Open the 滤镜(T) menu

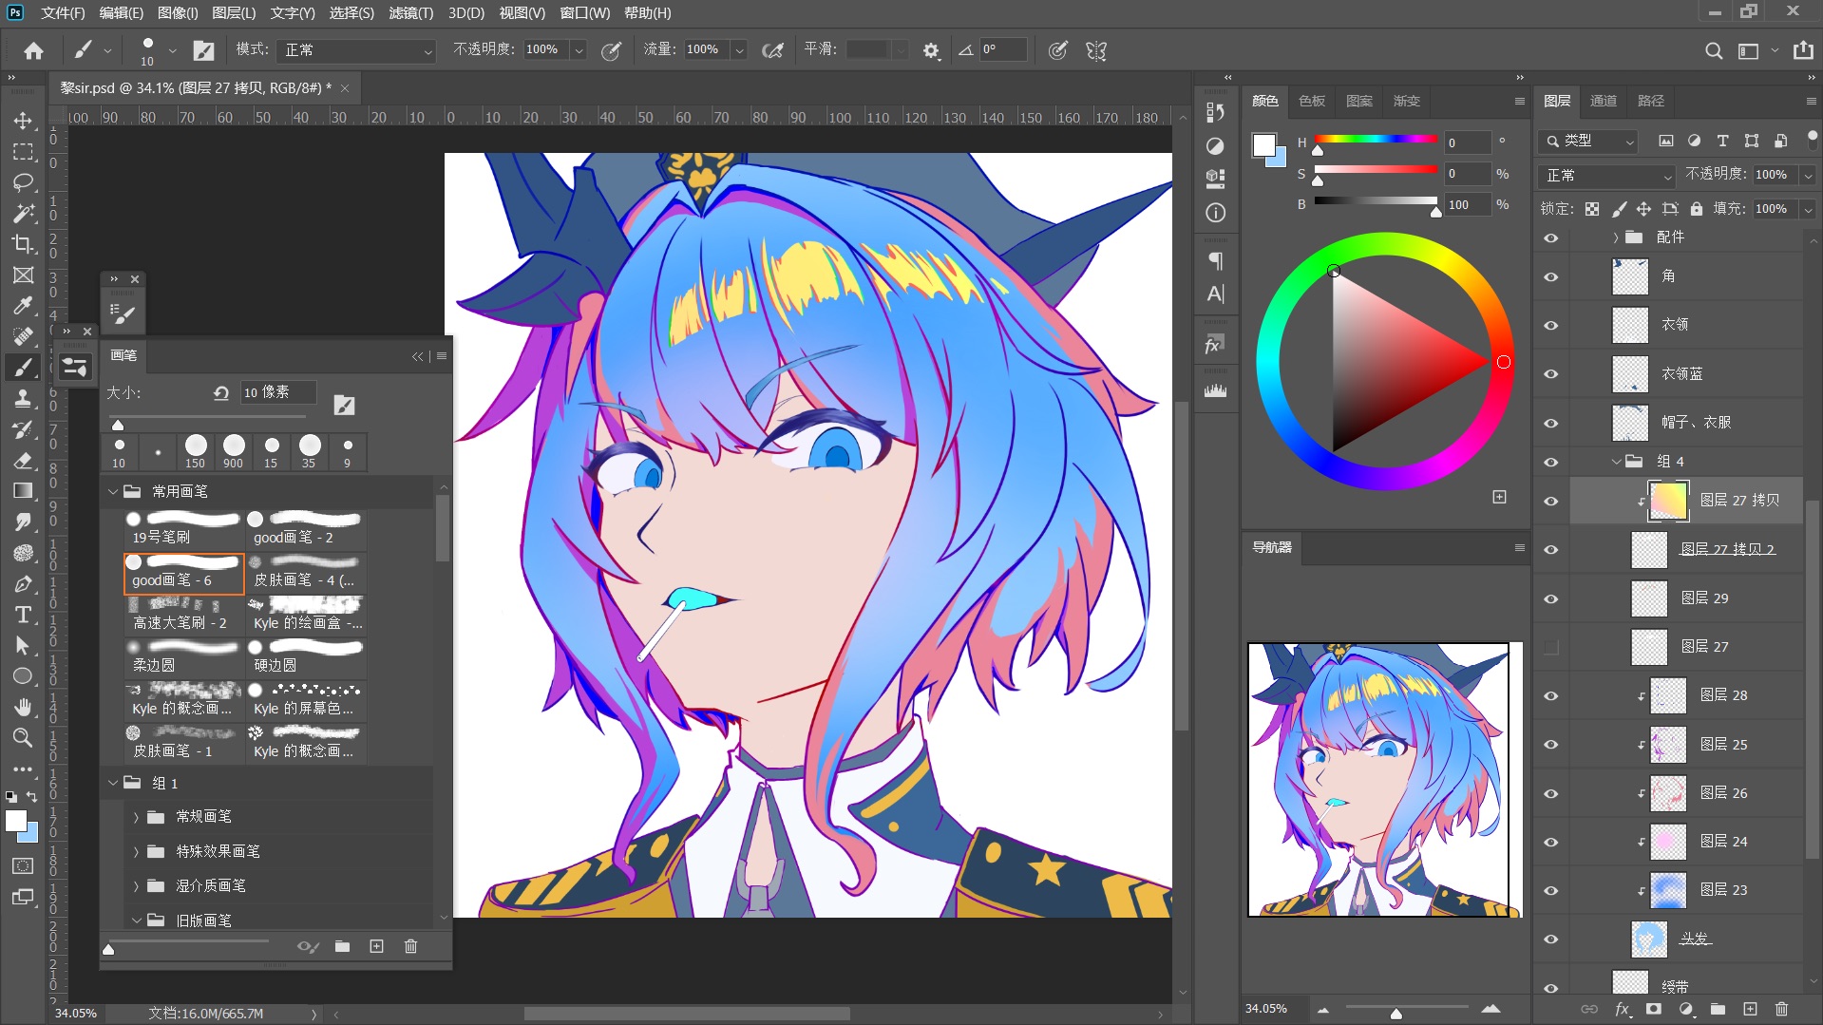410,12
